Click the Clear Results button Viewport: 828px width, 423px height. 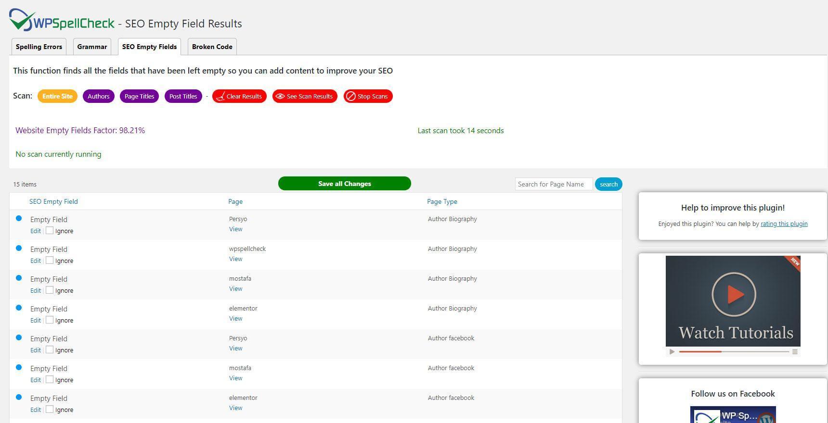coord(239,96)
